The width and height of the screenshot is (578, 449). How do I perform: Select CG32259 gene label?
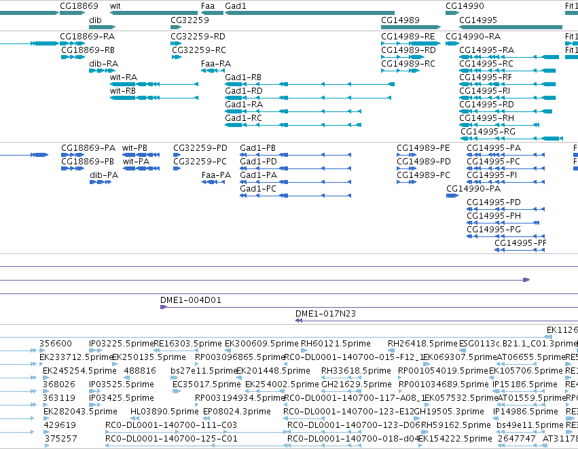[x=189, y=20]
